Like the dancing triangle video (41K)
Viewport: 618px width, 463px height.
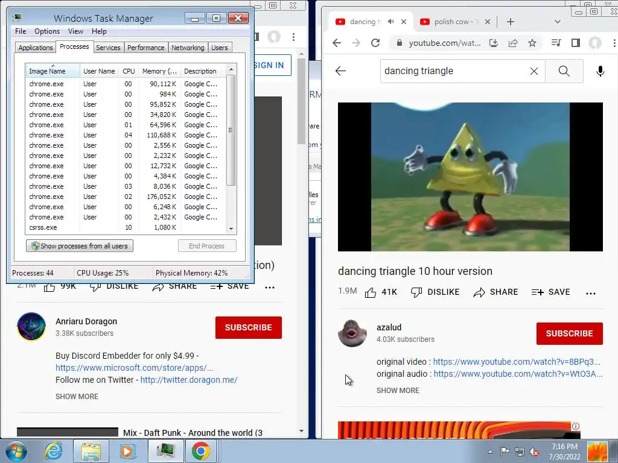381,292
